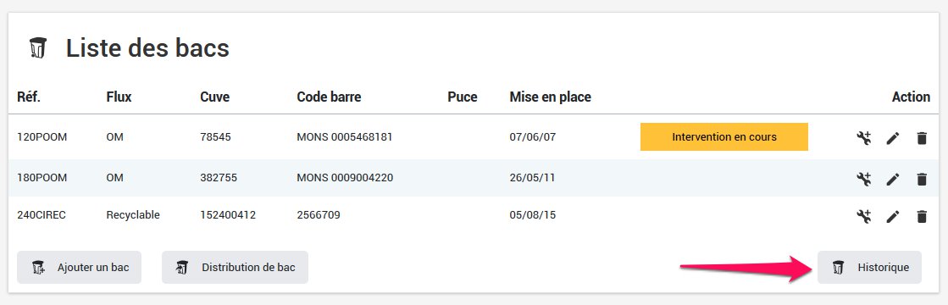Add intervention for bin 120POOM
Viewport: 948px width, 305px height.
pyautogui.click(x=864, y=138)
